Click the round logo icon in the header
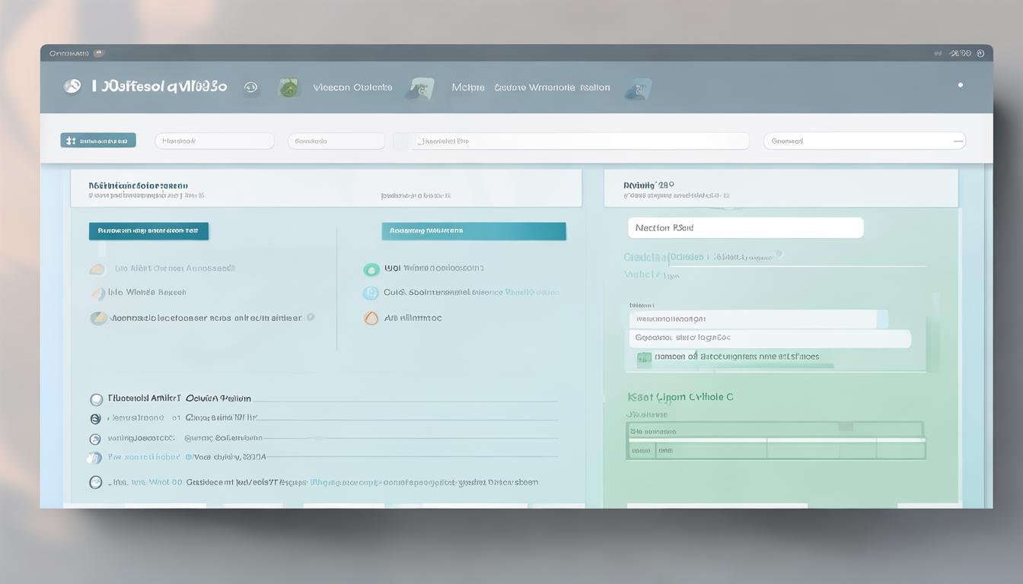1023x584 pixels. click(x=72, y=87)
